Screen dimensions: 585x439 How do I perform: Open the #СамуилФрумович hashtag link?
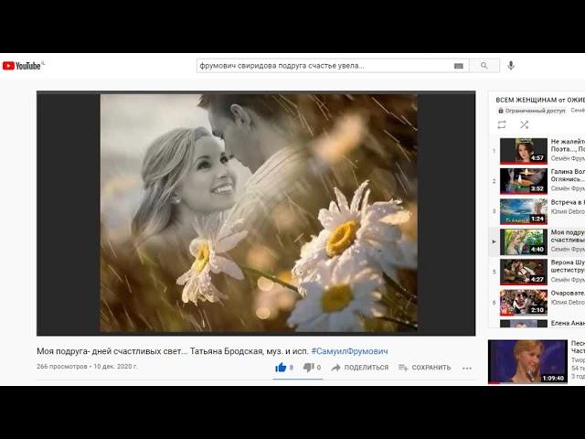pyautogui.click(x=349, y=351)
